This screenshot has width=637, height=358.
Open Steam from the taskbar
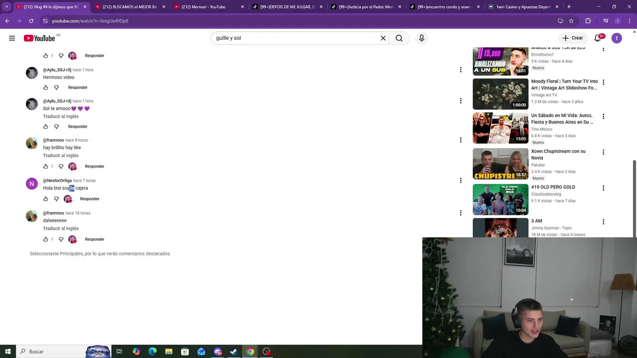(233, 352)
